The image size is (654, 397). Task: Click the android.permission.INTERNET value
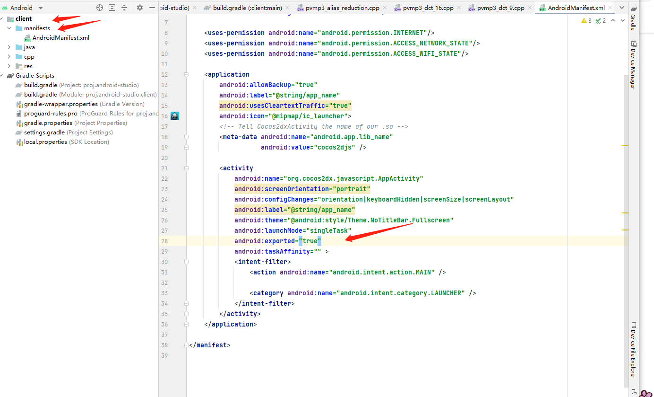[x=372, y=33]
